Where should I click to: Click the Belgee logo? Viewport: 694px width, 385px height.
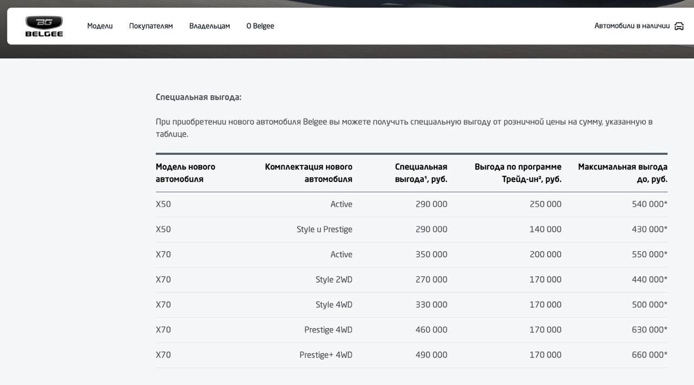[44, 26]
